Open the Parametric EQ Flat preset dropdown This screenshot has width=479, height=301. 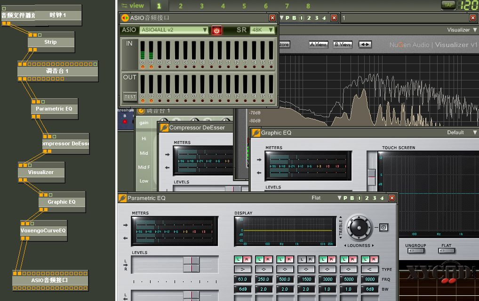pyautogui.click(x=339, y=198)
